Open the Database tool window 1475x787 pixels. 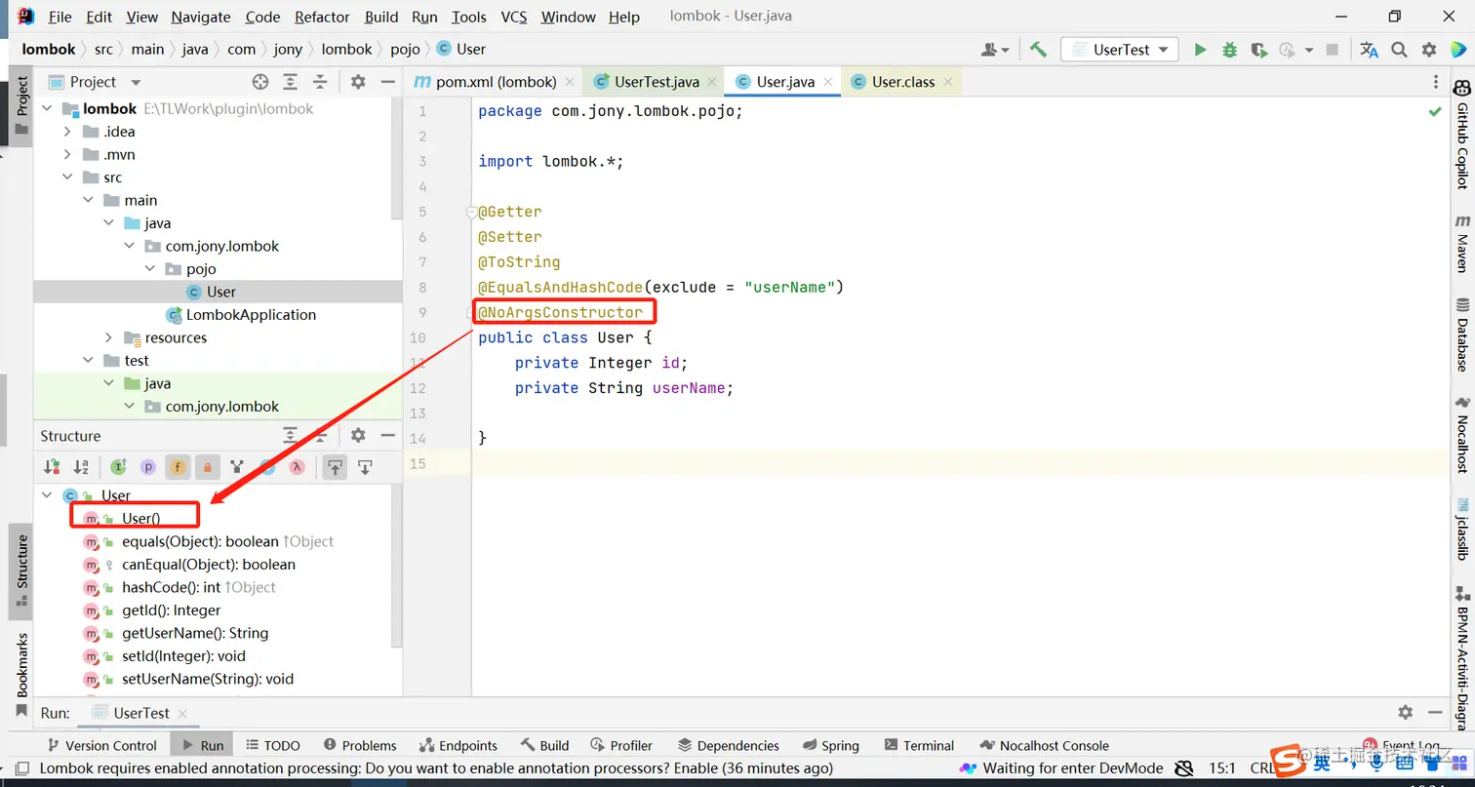pos(1461,335)
